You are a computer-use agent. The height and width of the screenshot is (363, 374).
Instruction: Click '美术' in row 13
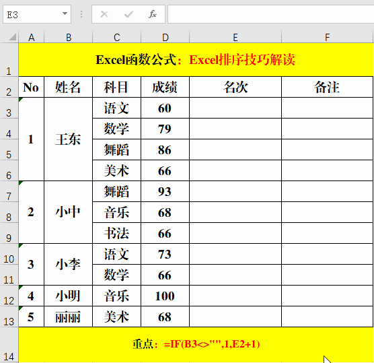coord(116,317)
